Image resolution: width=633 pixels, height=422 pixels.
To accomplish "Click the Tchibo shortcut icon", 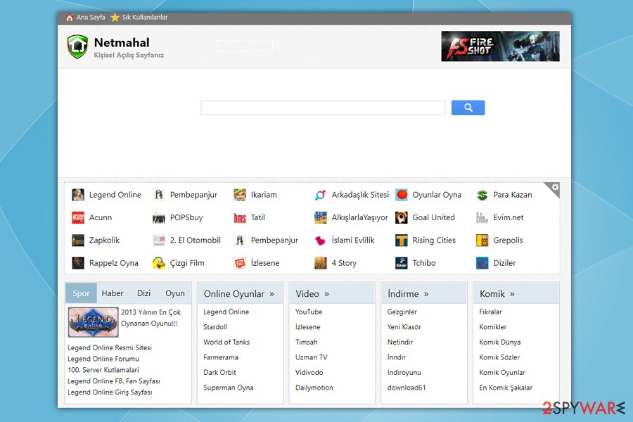I will point(402,263).
